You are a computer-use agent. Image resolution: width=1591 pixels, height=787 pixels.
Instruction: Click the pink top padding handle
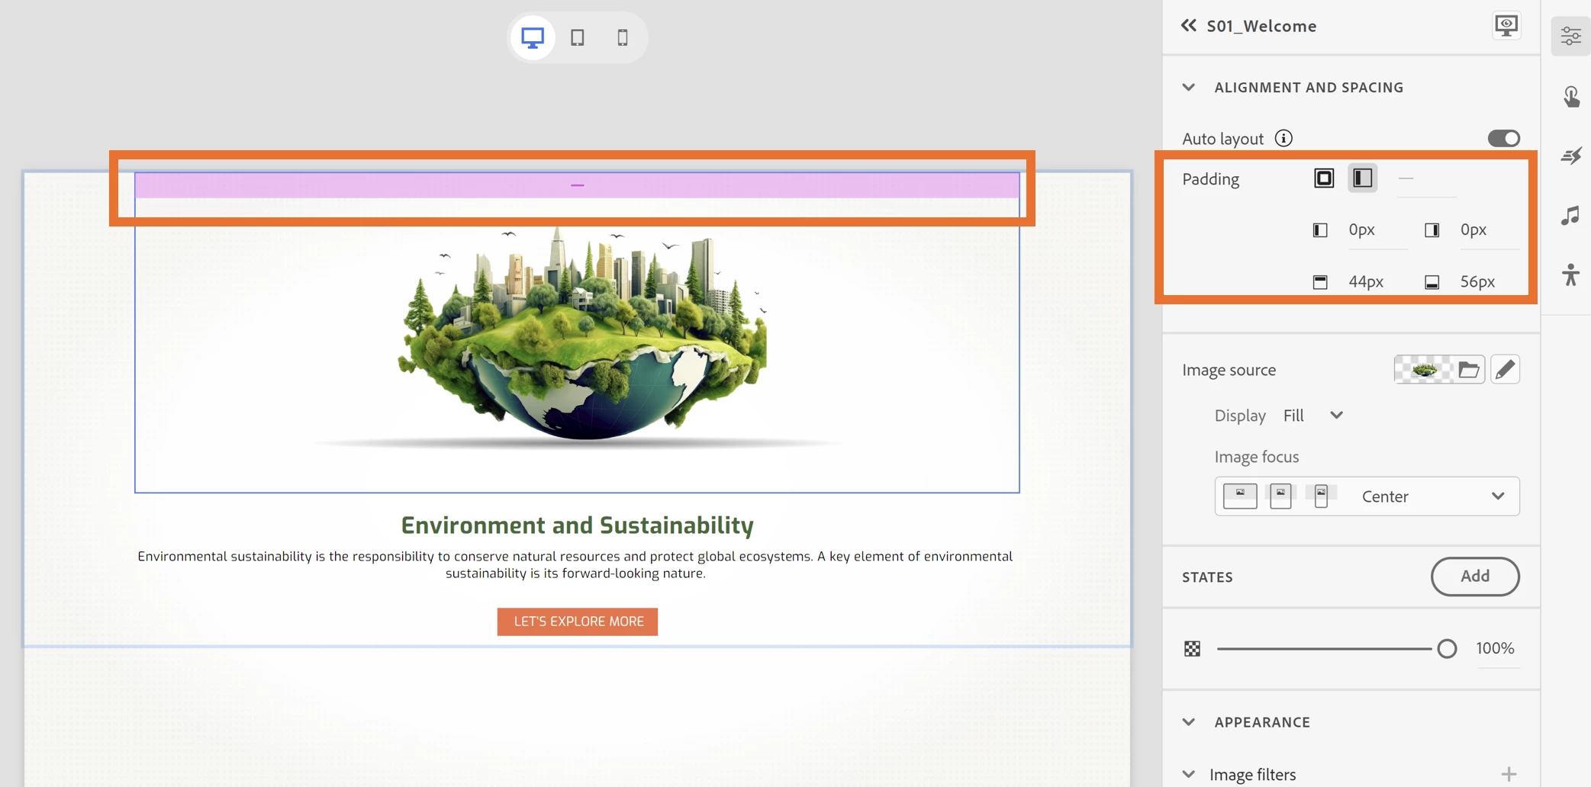[x=578, y=185]
